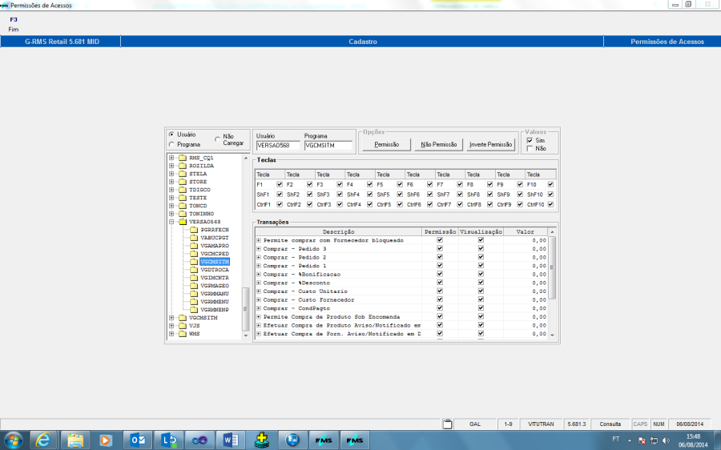Toggle the Não checkbox in Valores
Viewport: 721px width, 450px height.
pos(530,148)
